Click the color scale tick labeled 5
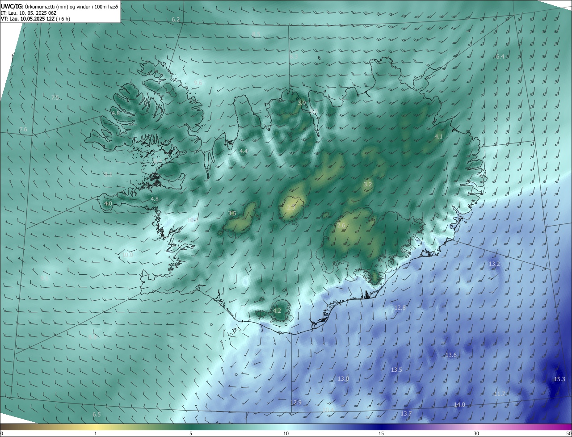Viewport: 572px width, 437px height. point(191,433)
